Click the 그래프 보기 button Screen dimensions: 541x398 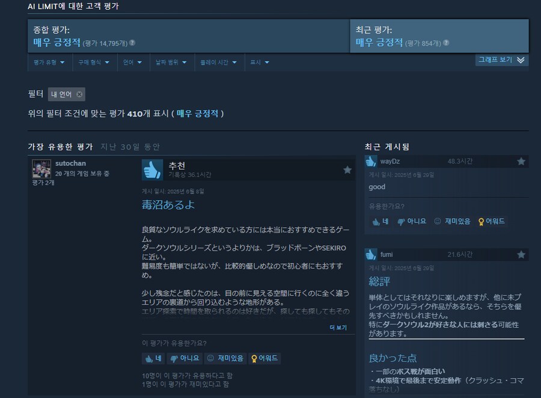point(501,60)
